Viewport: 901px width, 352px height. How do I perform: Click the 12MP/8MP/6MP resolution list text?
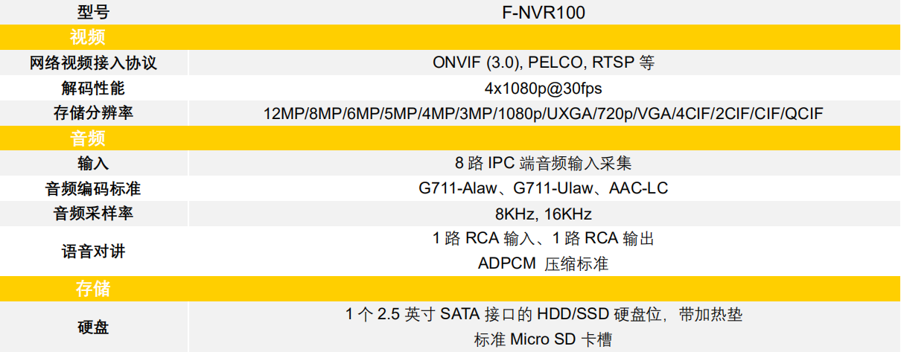click(x=543, y=114)
